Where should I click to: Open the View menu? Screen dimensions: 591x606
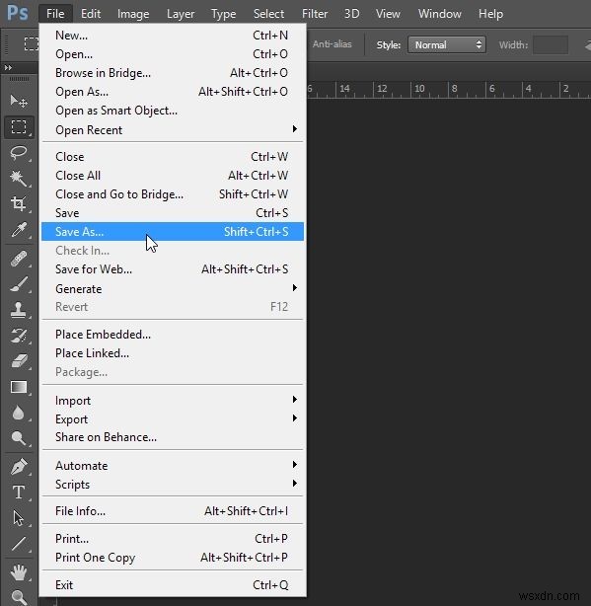click(388, 14)
